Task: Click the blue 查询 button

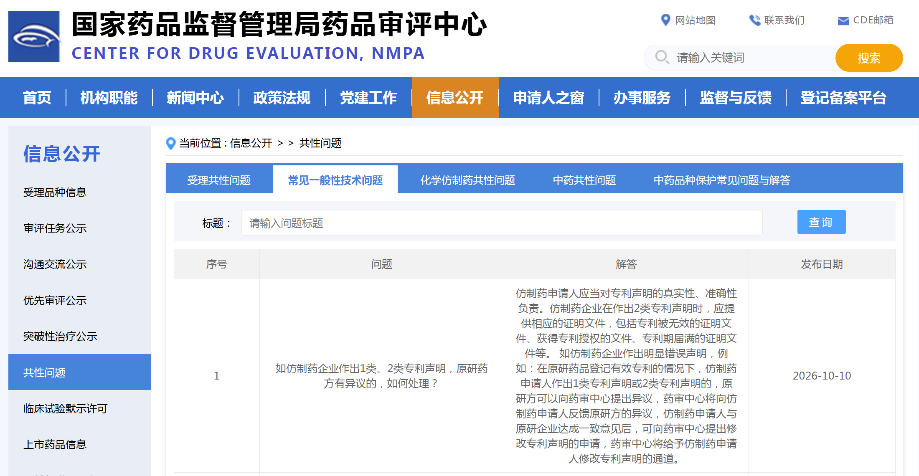Action: click(x=821, y=222)
